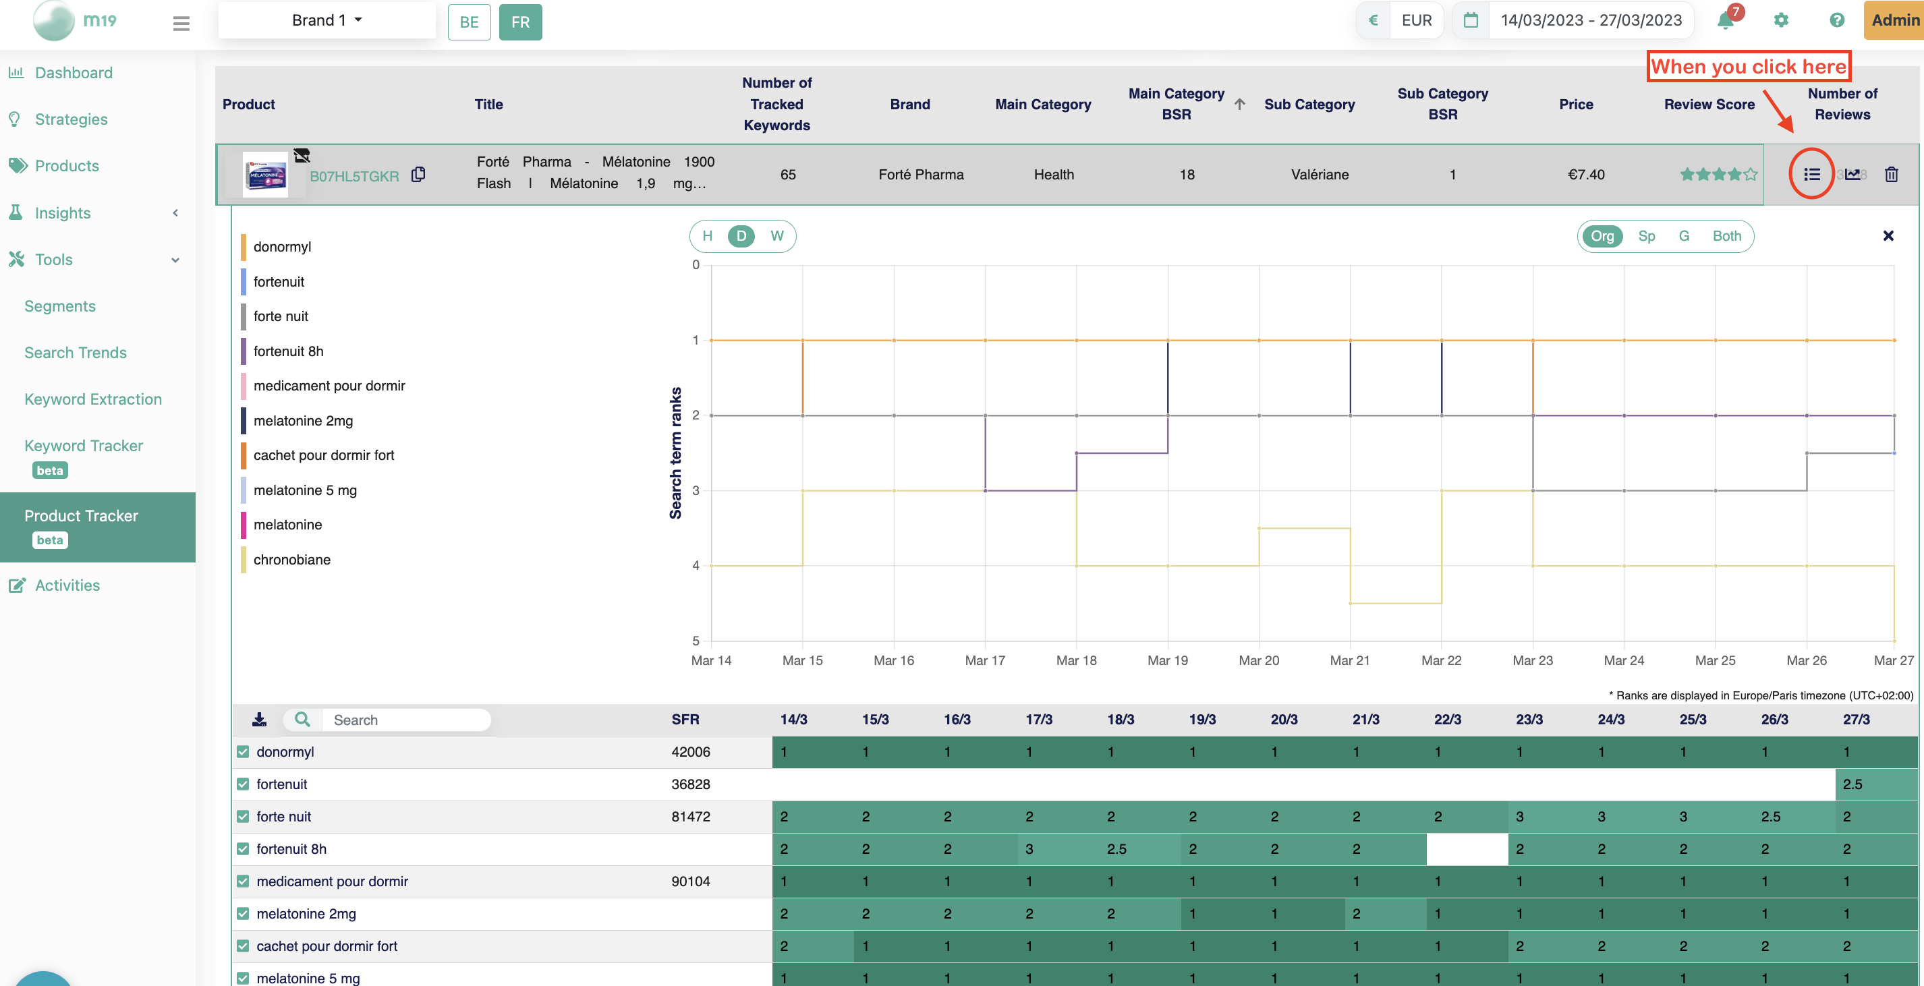Image resolution: width=1924 pixels, height=986 pixels.
Task: Click the Dashboard chart icon
Action: click(16, 72)
